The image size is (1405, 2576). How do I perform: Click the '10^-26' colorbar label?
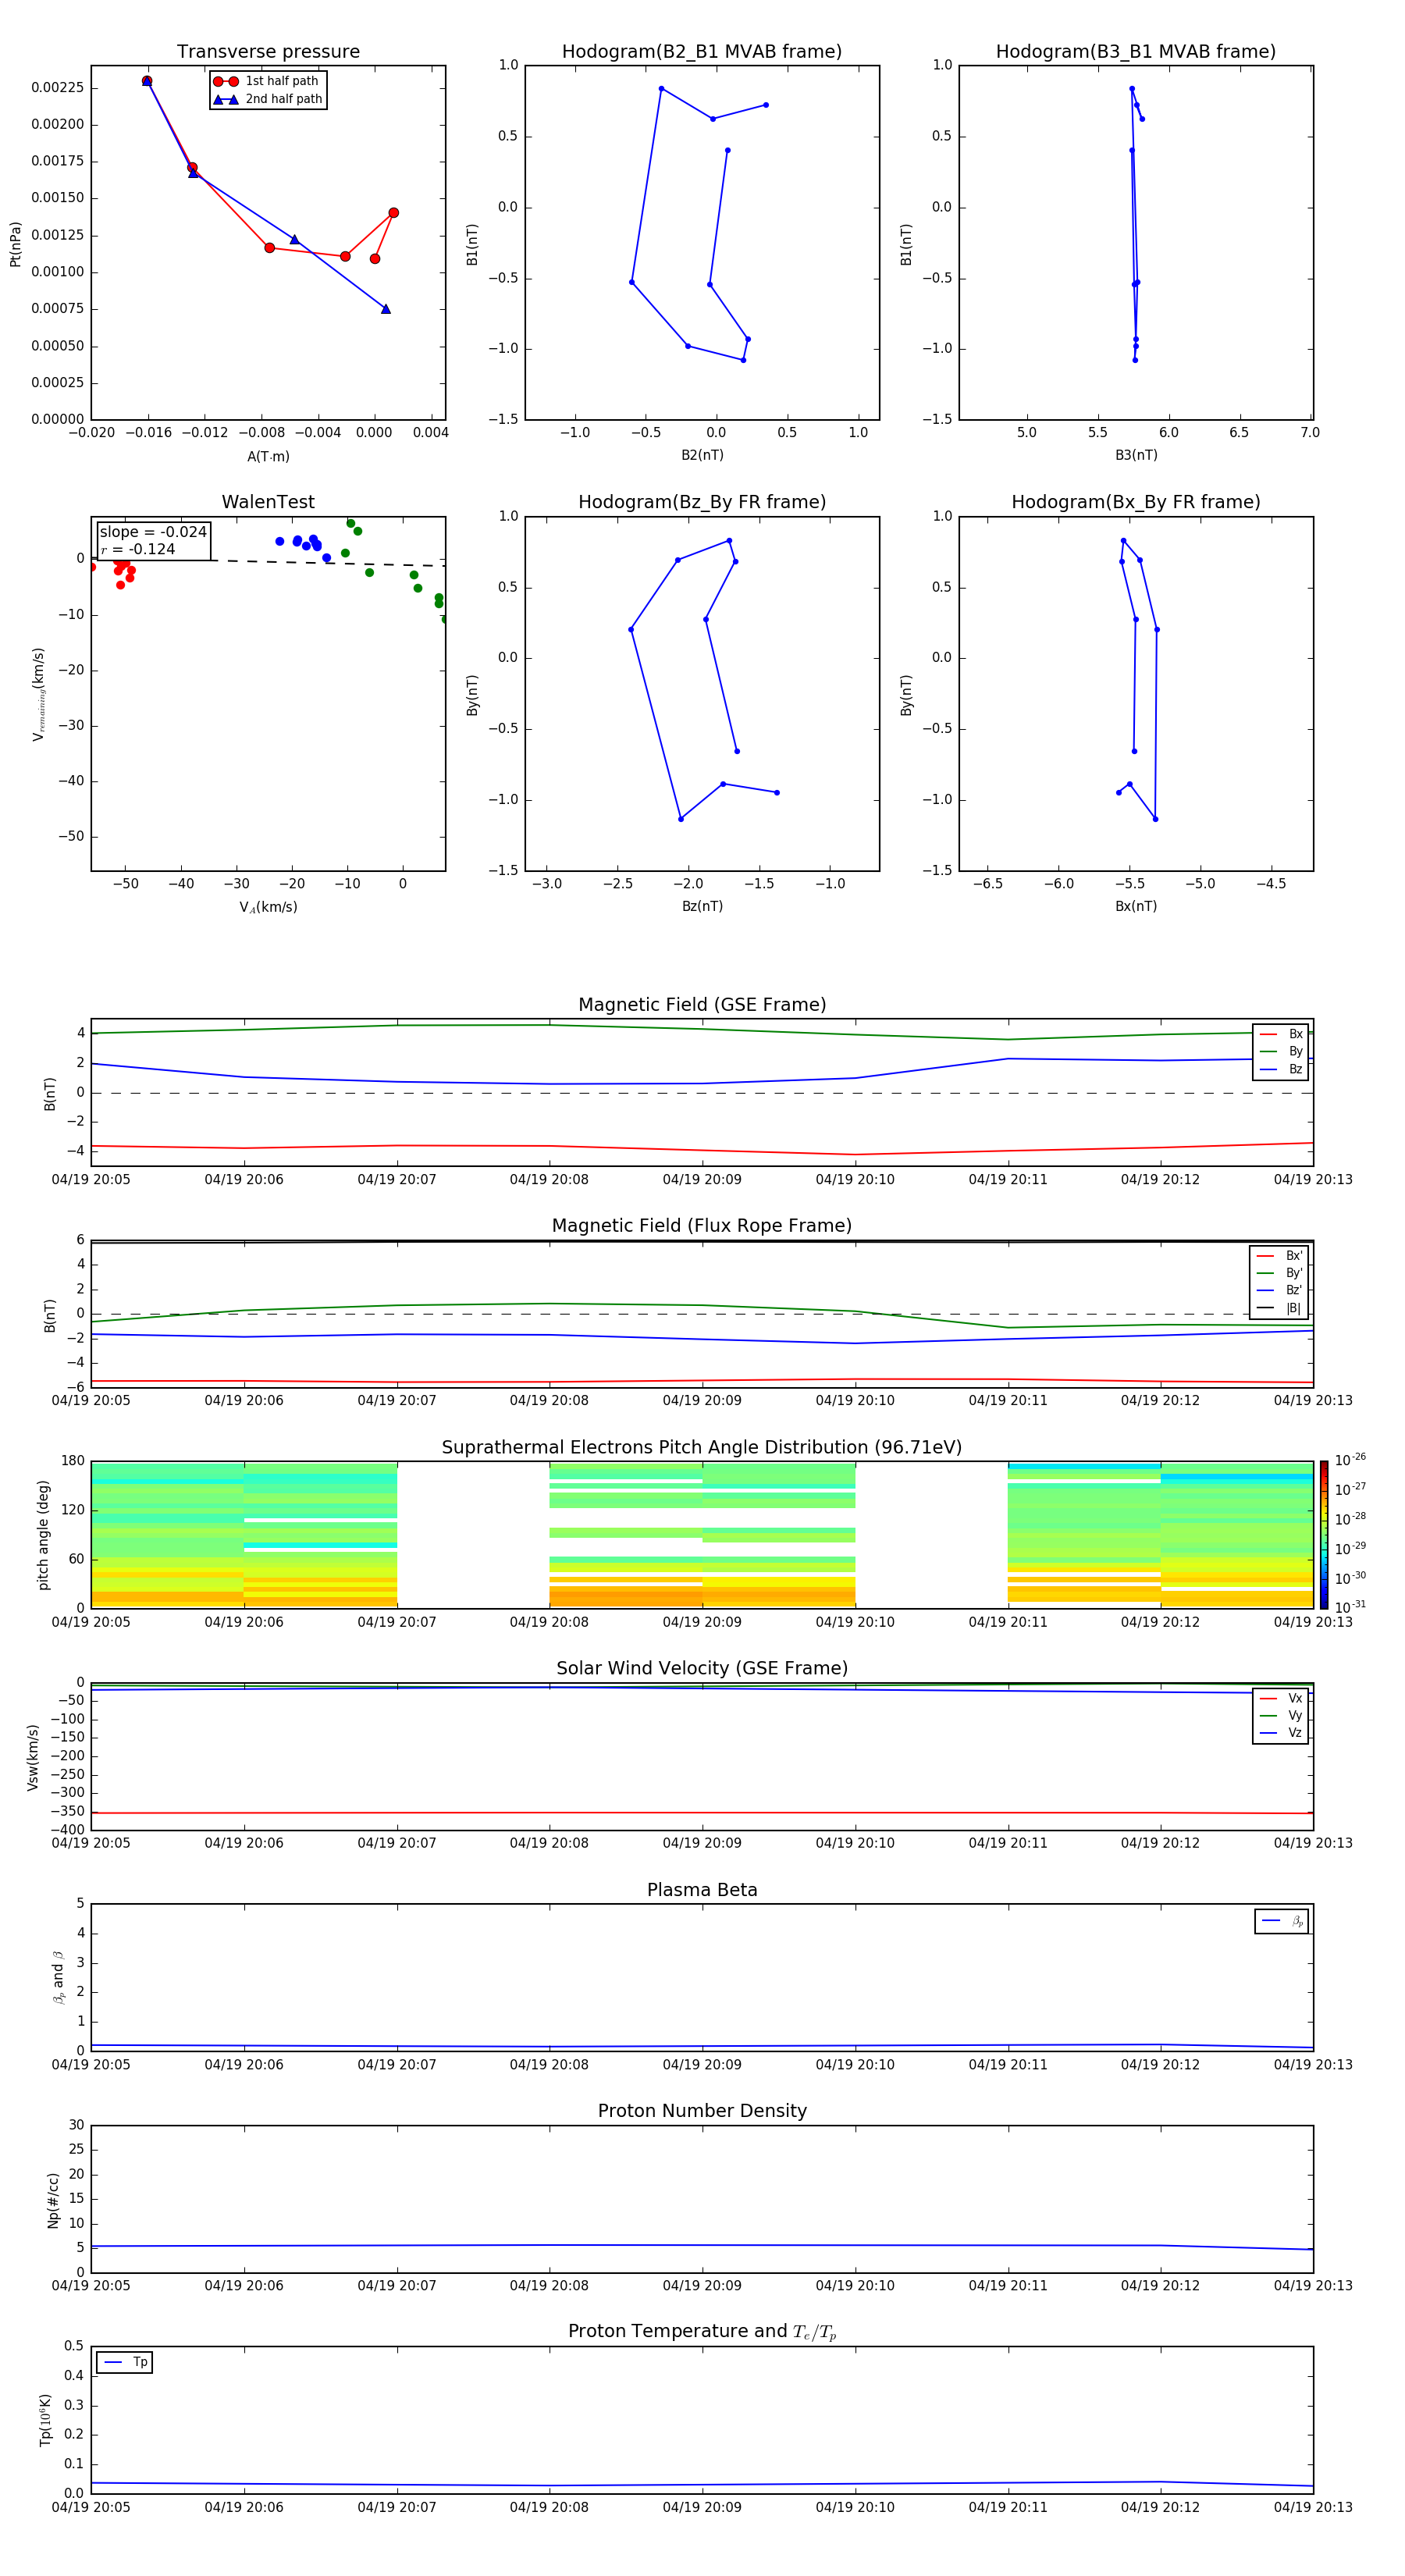coord(1350,1460)
